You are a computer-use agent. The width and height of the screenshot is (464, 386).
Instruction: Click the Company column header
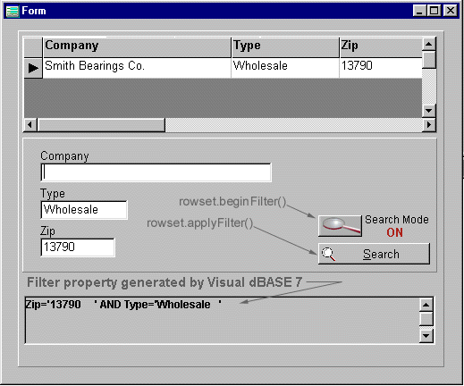(137, 47)
